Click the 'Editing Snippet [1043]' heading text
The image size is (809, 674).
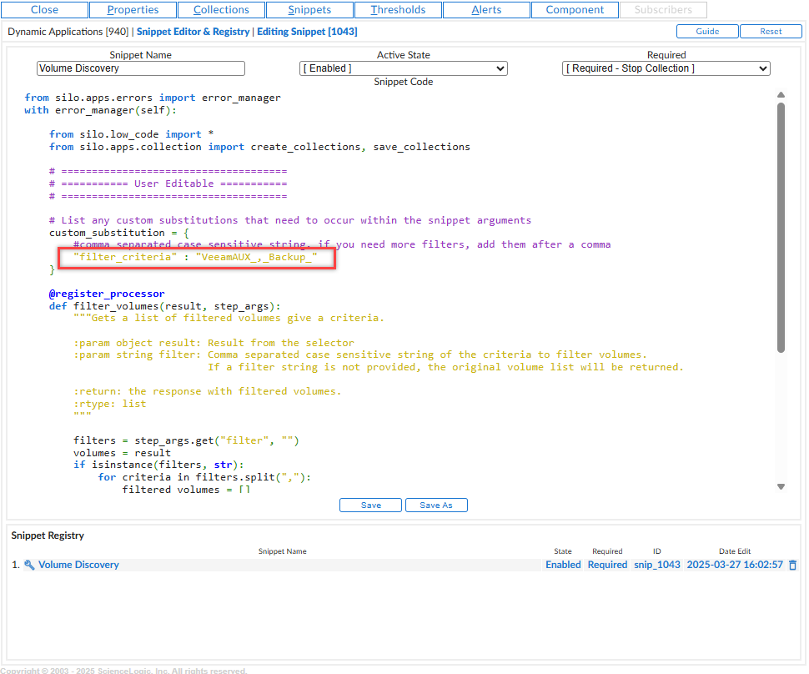(307, 32)
